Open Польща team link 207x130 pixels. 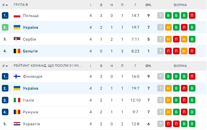pyautogui.click(x=31, y=16)
